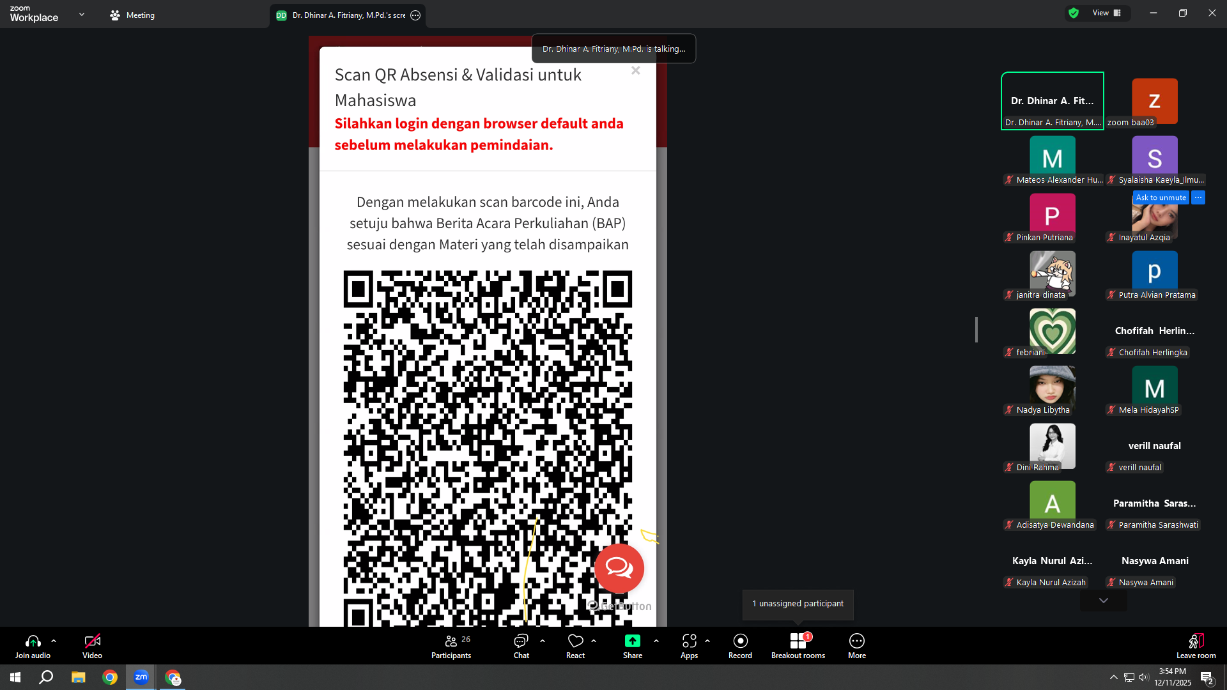The width and height of the screenshot is (1227, 690).
Task: Expand share options caret
Action: tap(656, 641)
